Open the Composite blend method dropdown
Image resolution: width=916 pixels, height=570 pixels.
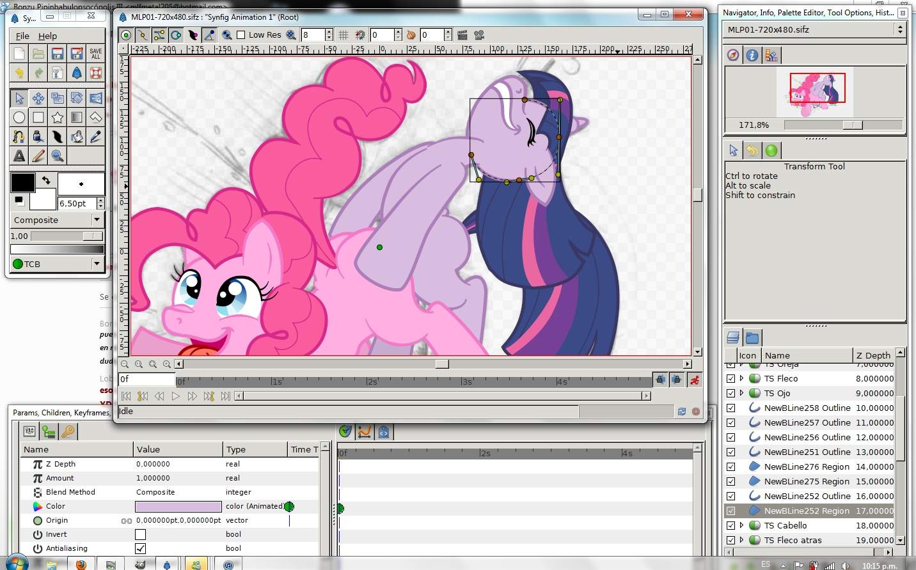[x=57, y=220]
